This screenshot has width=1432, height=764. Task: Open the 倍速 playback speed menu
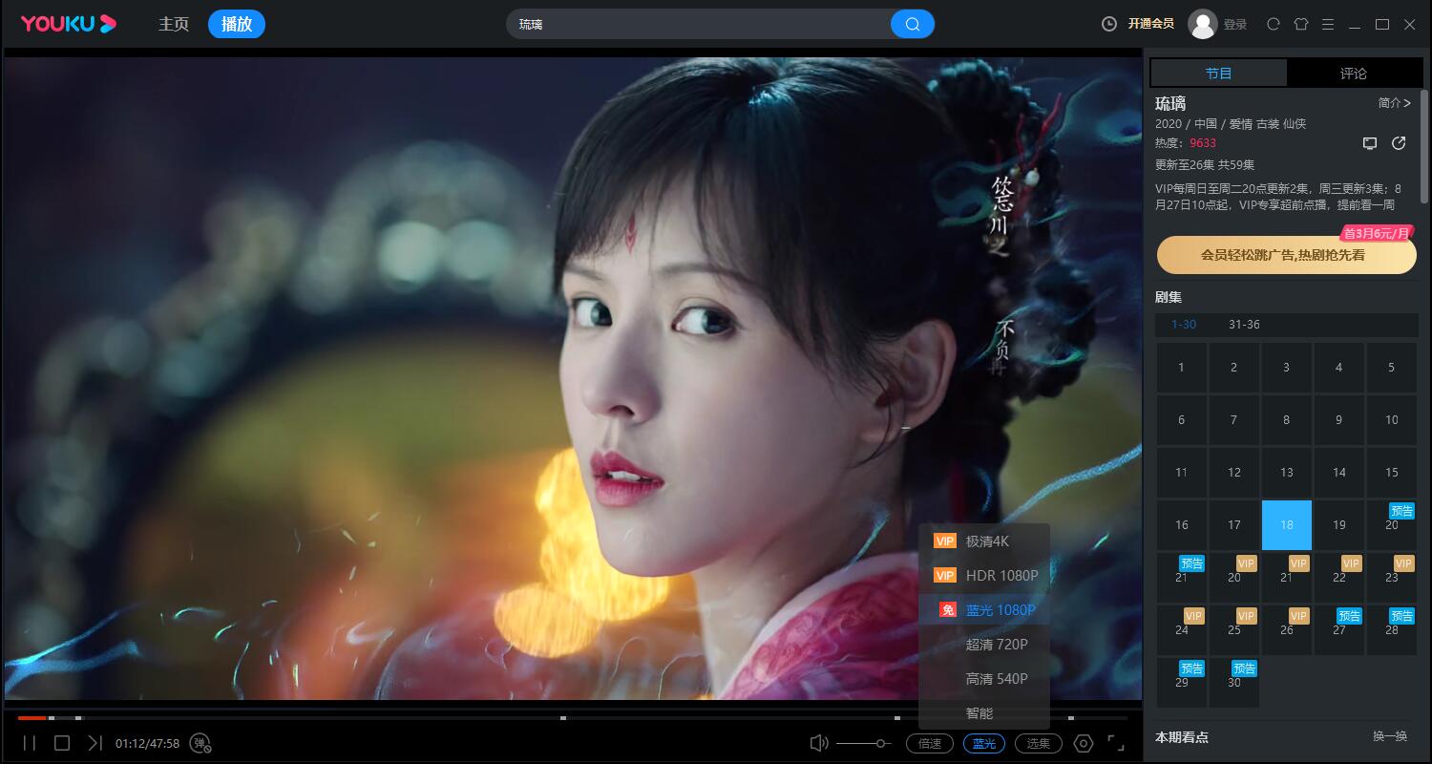tap(930, 744)
